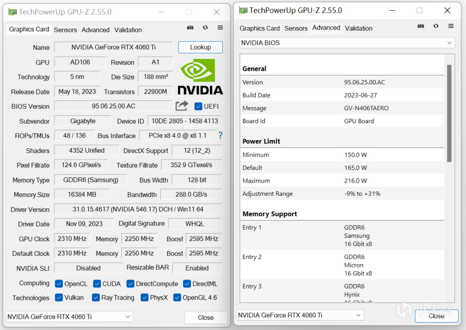The height and width of the screenshot is (330, 466).
Task: Click the Advanced panel vertical scrollbar thumb
Action: 449,113
